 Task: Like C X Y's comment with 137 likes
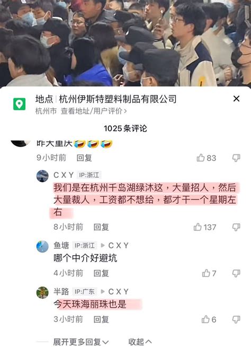coord(198,227)
